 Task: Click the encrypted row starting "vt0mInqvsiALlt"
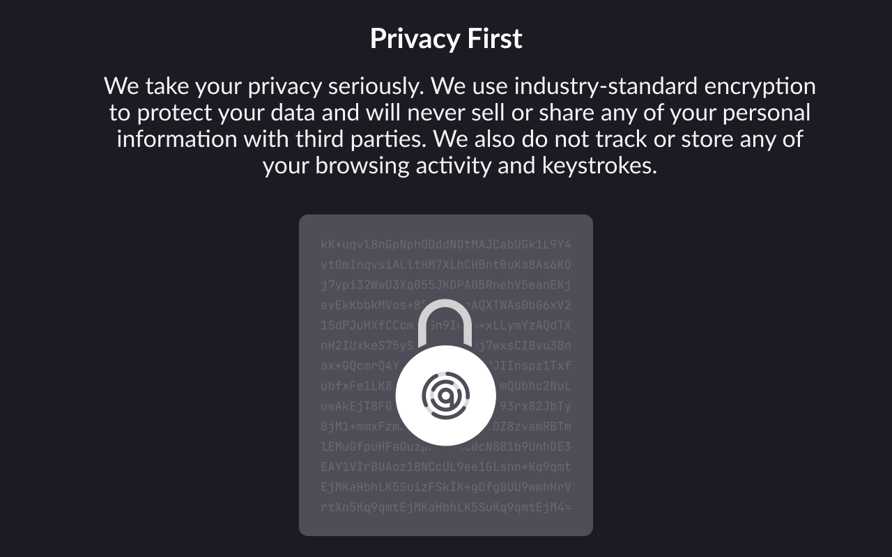click(x=446, y=265)
